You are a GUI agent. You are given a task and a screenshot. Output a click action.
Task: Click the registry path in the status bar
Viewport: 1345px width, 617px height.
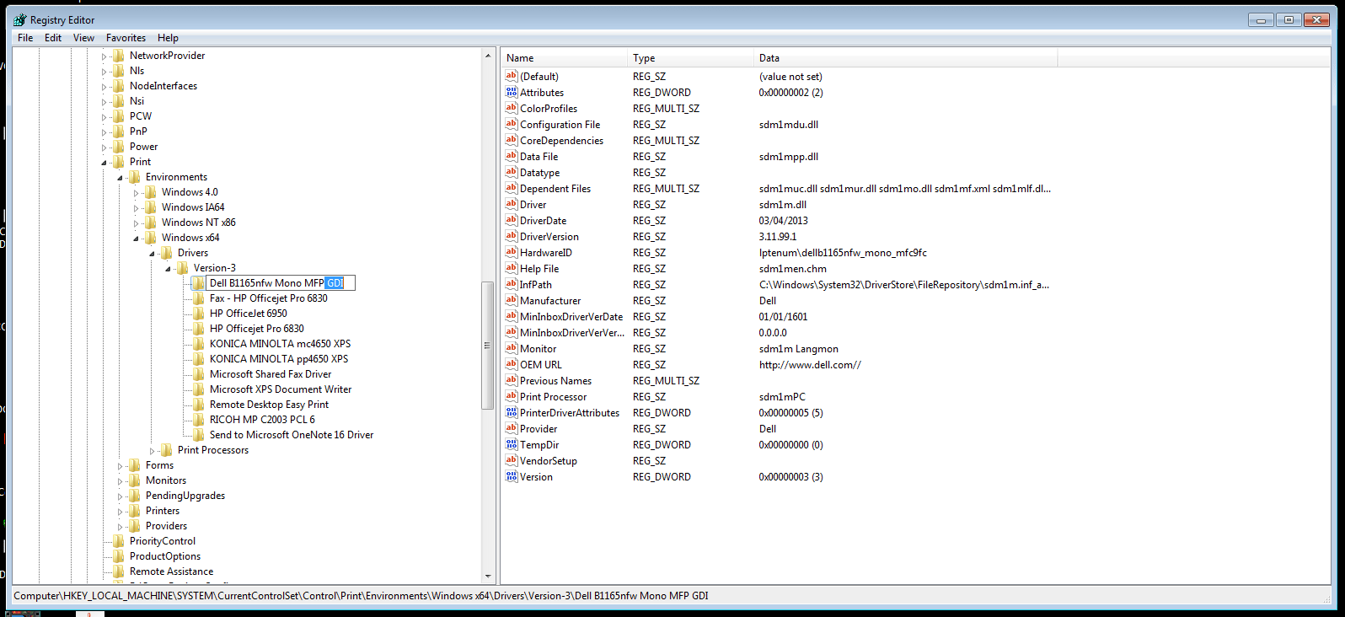361,596
